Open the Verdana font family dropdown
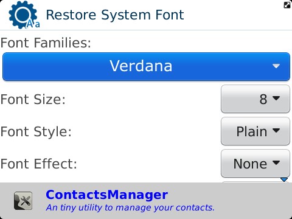This screenshot has height=219, width=292. point(146,66)
